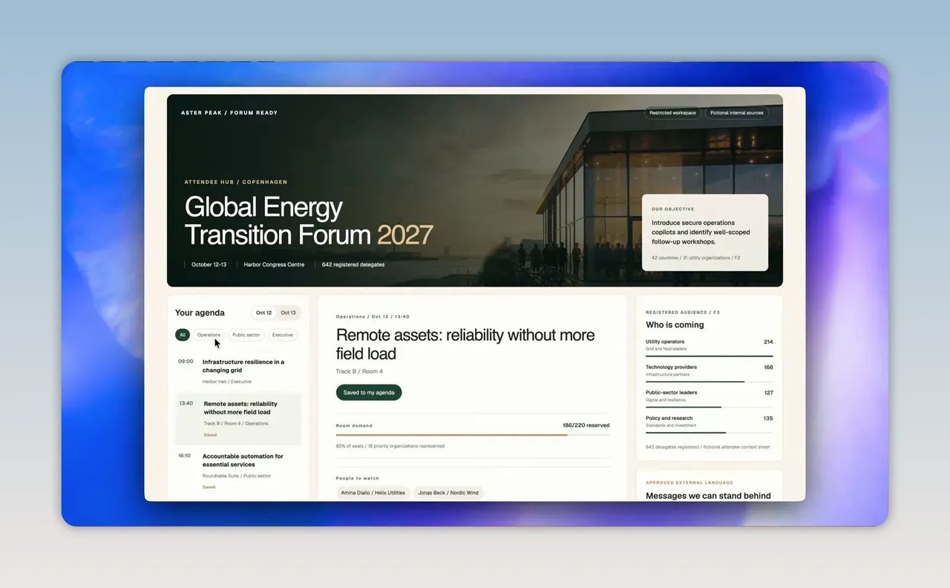Click the Room demand progress bar
The image size is (950, 588).
(x=473, y=434)
